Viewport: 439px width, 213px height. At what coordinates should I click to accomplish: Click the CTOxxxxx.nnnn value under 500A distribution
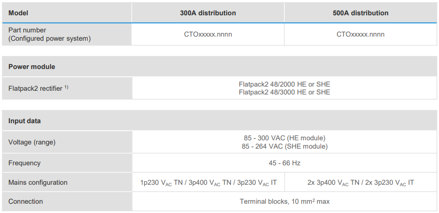(361, 34)
